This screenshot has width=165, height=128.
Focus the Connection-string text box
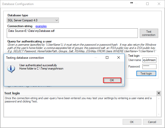72,33
